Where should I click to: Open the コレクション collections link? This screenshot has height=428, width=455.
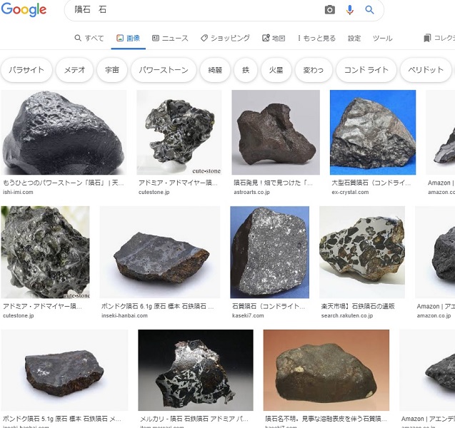click(x=439, y=39)
